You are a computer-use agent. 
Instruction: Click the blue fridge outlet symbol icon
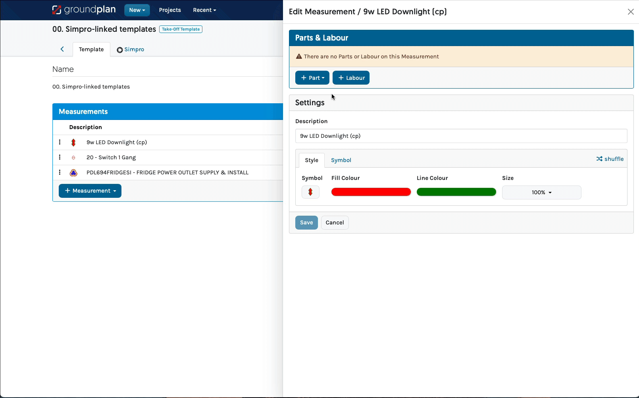tap(73, 173)
